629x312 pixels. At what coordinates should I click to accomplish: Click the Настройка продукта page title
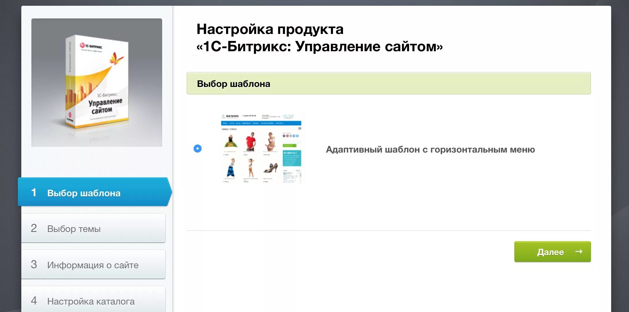(x=319, y=38)
